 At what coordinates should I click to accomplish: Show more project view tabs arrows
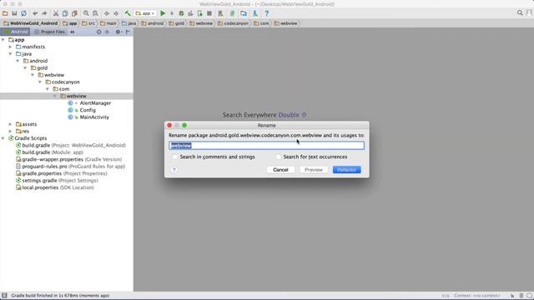coord(73,32)
